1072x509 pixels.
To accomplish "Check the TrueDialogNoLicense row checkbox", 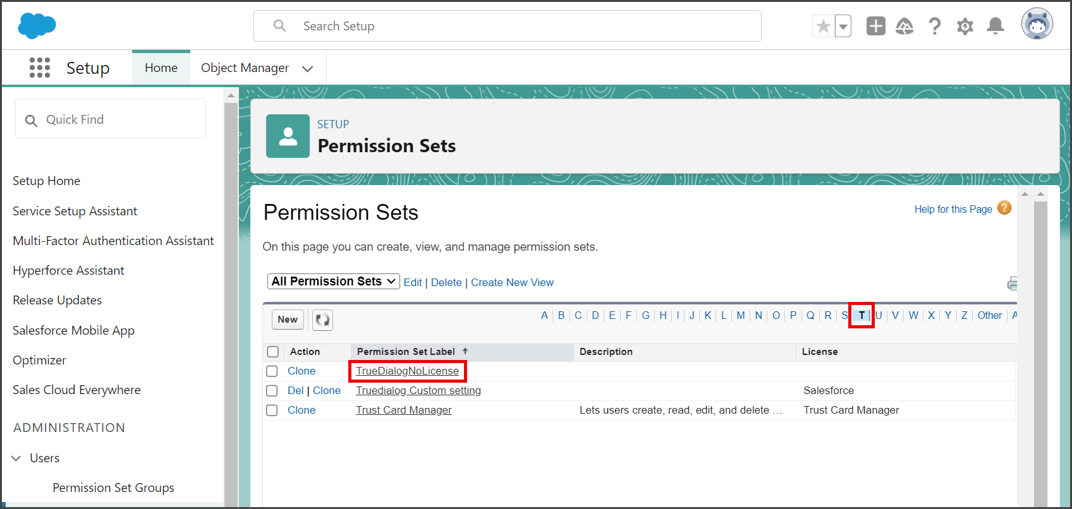I will click(272, 371).
